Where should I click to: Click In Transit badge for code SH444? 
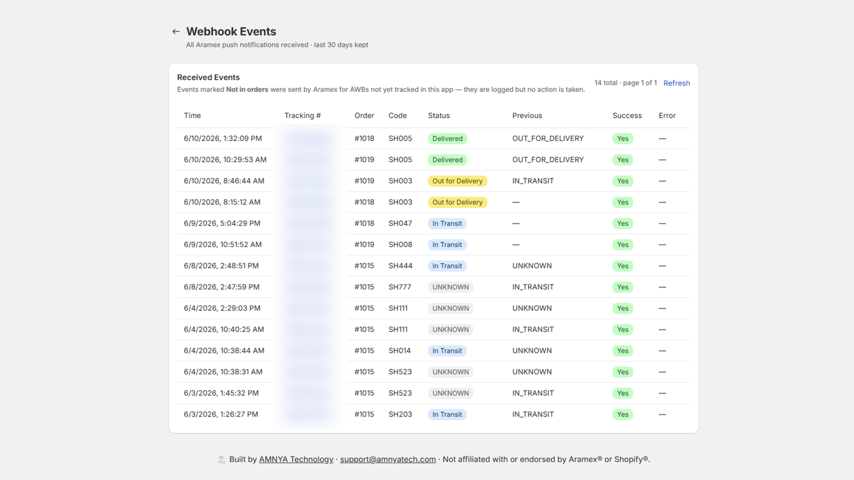pos(447,266)
